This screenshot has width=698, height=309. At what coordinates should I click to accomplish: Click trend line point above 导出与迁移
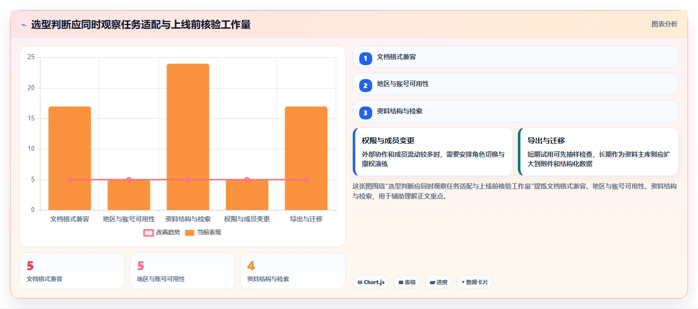coord(306,180)
